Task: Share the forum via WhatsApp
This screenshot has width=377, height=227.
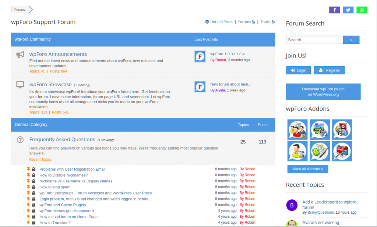Action: pyautogui.click(x=362, y=10)
